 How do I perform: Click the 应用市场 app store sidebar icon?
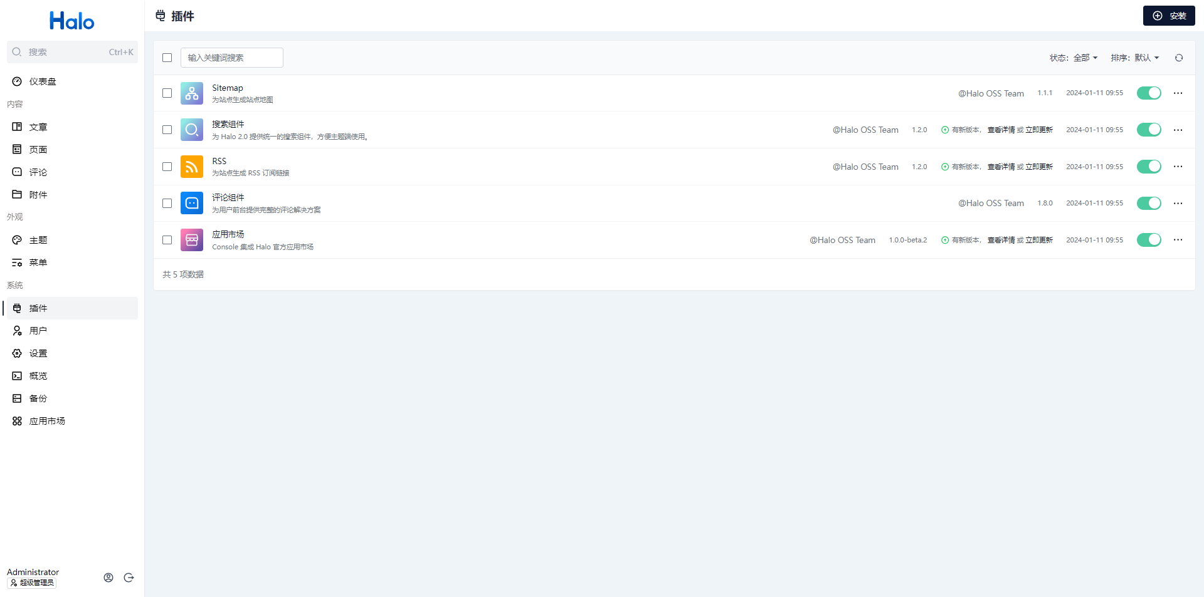point(17,421)
